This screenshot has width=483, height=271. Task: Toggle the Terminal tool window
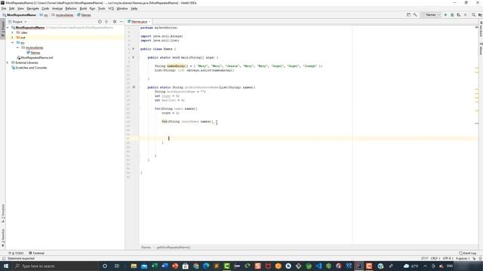point(37,253)
